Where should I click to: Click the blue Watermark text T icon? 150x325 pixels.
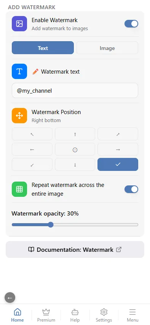tap(19, 71)
